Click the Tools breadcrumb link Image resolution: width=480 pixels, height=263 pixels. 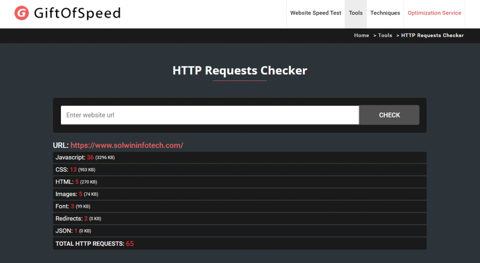pos(385,36)
